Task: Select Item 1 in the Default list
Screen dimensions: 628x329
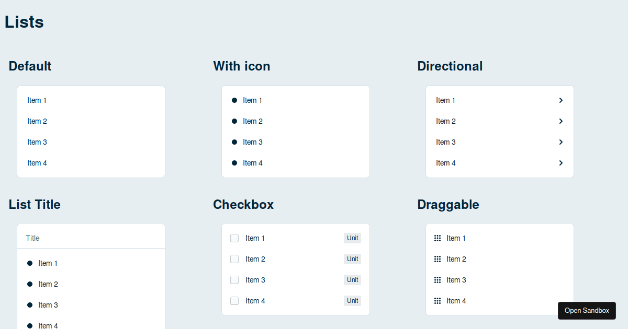Action: point(37,100)
